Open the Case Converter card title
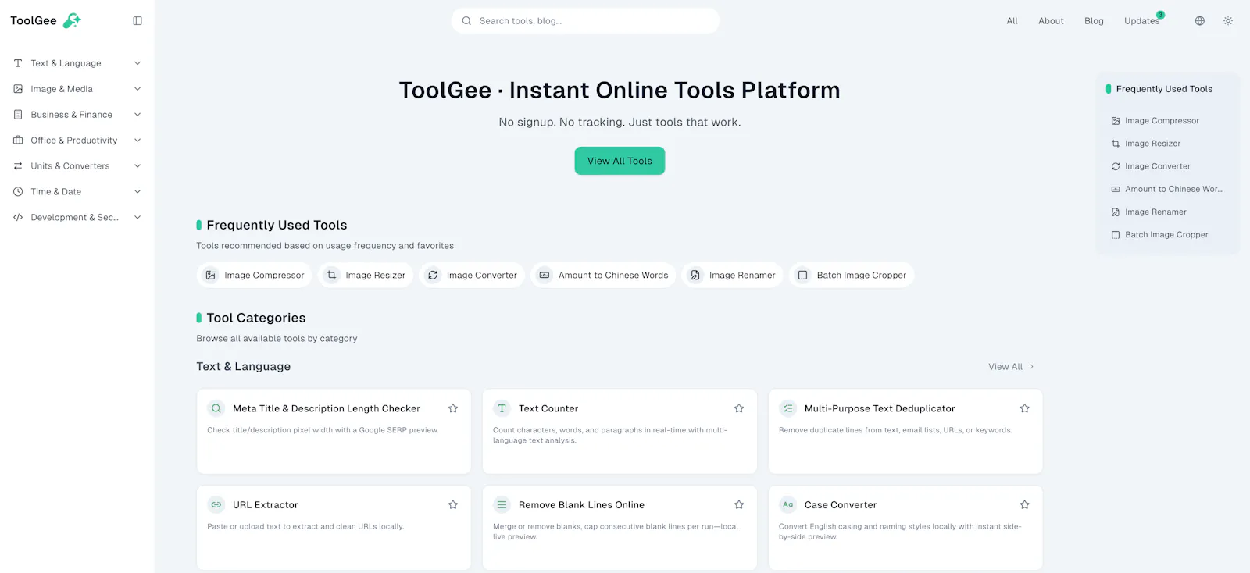The width and height of the screenshot is (1250, 573). [841, 505]
